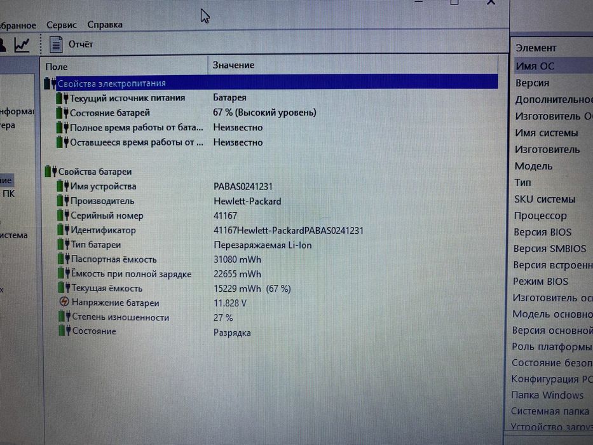Select Процессор row in right window

point(540,216)
